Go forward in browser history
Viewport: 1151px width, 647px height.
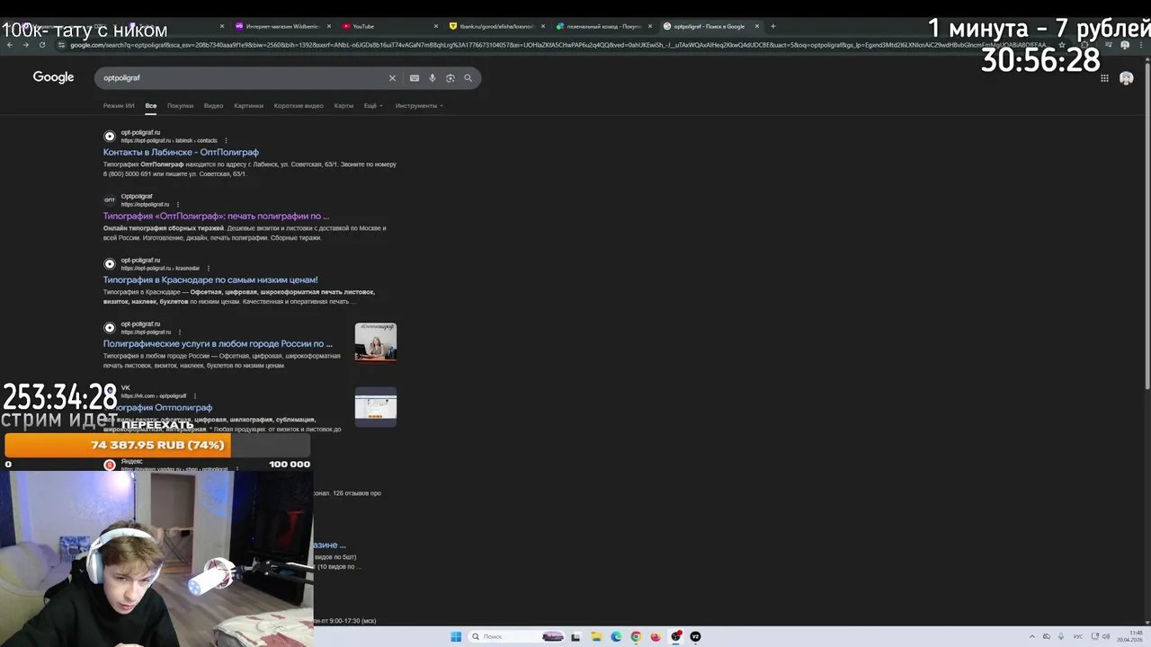[x=25, y=45]
